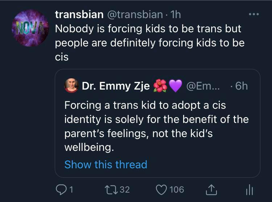Image resolution: width=272 pixels, height=202 pixels.
Task: Click the @transbian handle
Action: pos(133,15)
